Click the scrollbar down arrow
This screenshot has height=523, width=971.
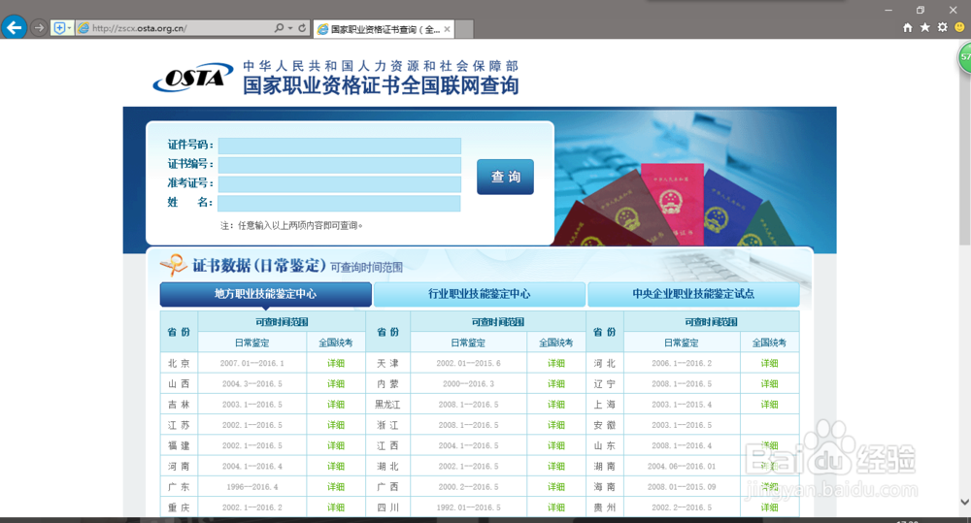coord(964,502)
